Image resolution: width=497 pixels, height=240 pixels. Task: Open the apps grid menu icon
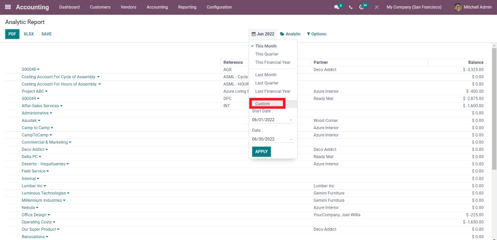point(8,7)
